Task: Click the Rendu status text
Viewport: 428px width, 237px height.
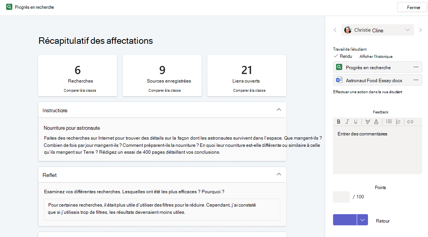Action: click(346, 56)
